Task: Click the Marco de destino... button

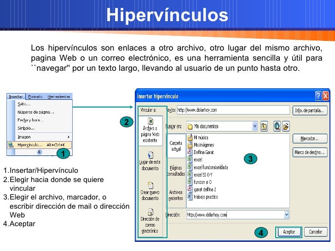Action: click(x=310, y=153)
